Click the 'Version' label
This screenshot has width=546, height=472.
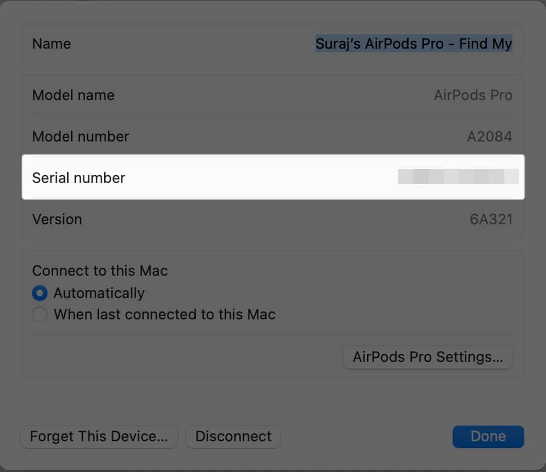tap(57, 219)
